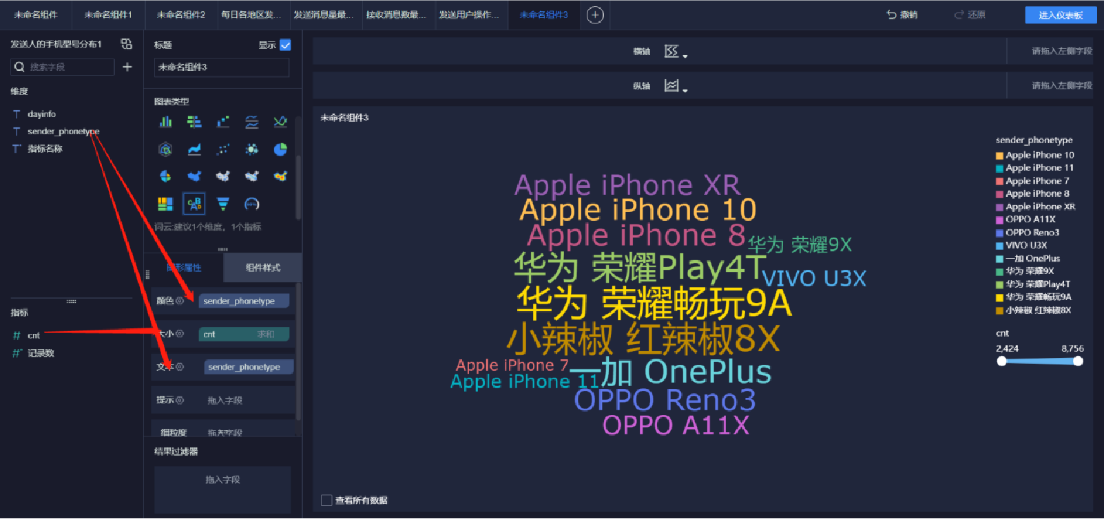1104x519 pixels.
Task: Open the cnt 求和 aggregation dropdown
Action: [x=266, y=334]
